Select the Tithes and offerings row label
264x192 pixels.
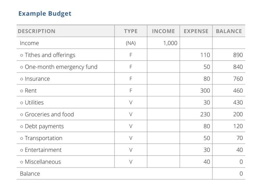[50, 55]
